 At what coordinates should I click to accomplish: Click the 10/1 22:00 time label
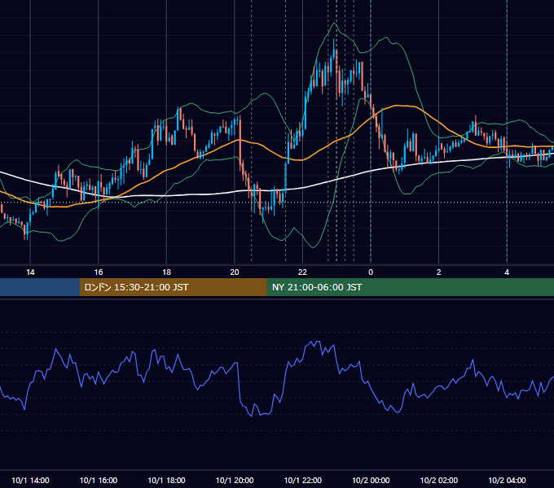point(303,480)
